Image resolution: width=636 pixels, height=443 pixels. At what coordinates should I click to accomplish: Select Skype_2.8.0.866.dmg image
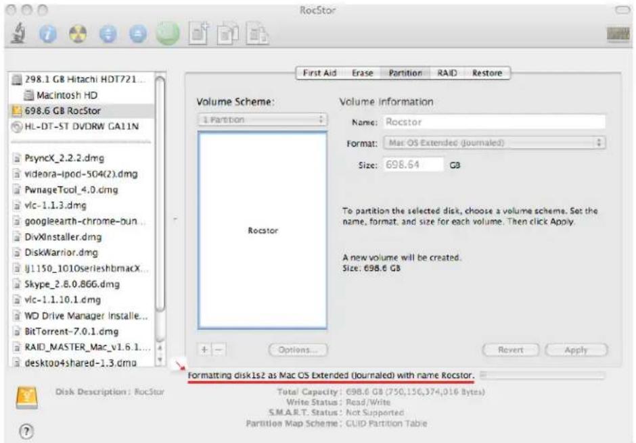(82, 284)
